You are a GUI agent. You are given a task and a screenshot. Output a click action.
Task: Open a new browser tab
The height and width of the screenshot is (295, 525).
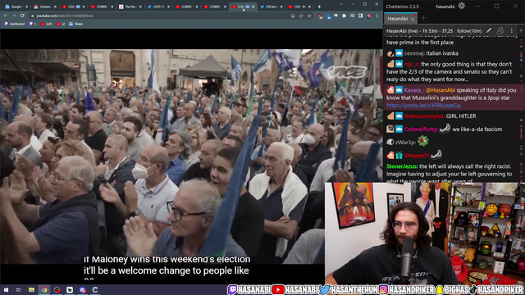click(x=319, y=7)
